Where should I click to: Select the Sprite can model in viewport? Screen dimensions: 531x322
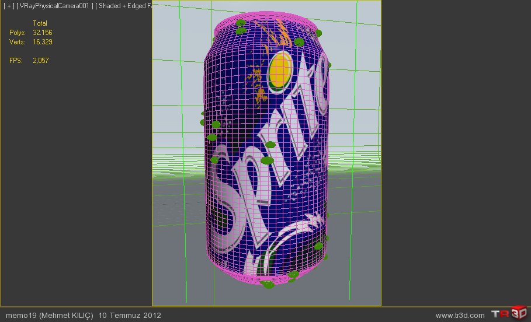coord(266,149)
